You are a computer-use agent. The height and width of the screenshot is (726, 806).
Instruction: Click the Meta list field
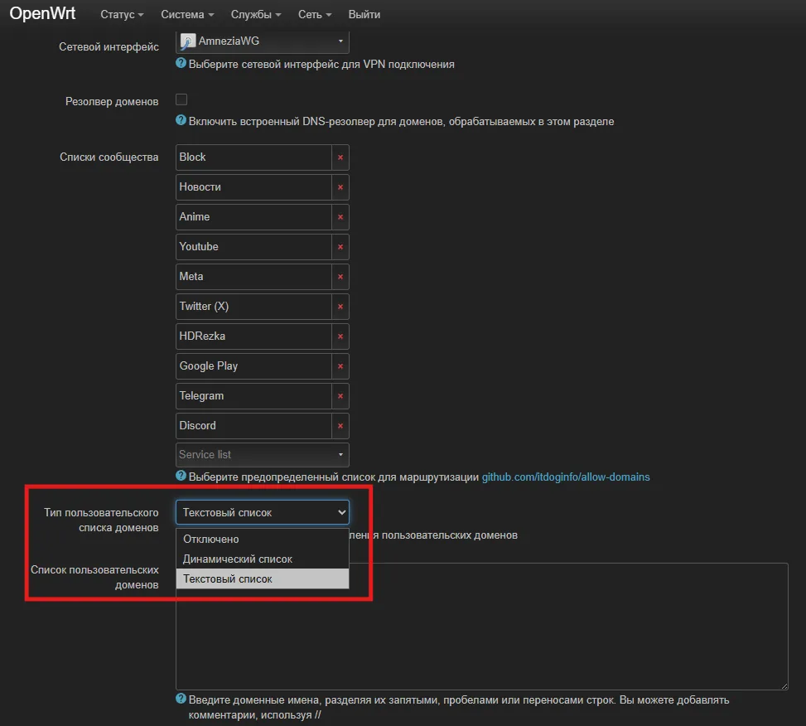[x=253, y=277]
